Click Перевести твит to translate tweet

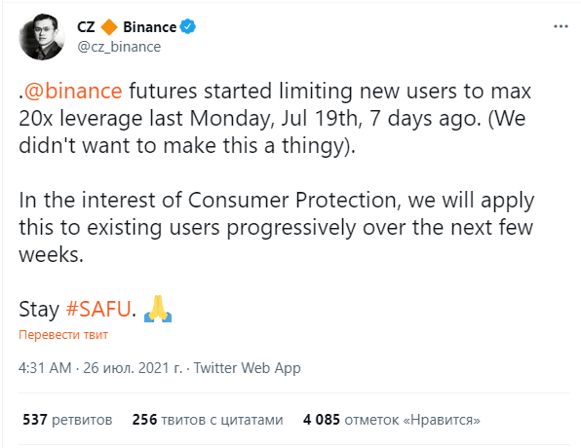point(63,335)
